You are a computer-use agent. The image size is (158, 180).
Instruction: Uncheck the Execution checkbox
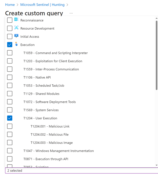point(10,45)
